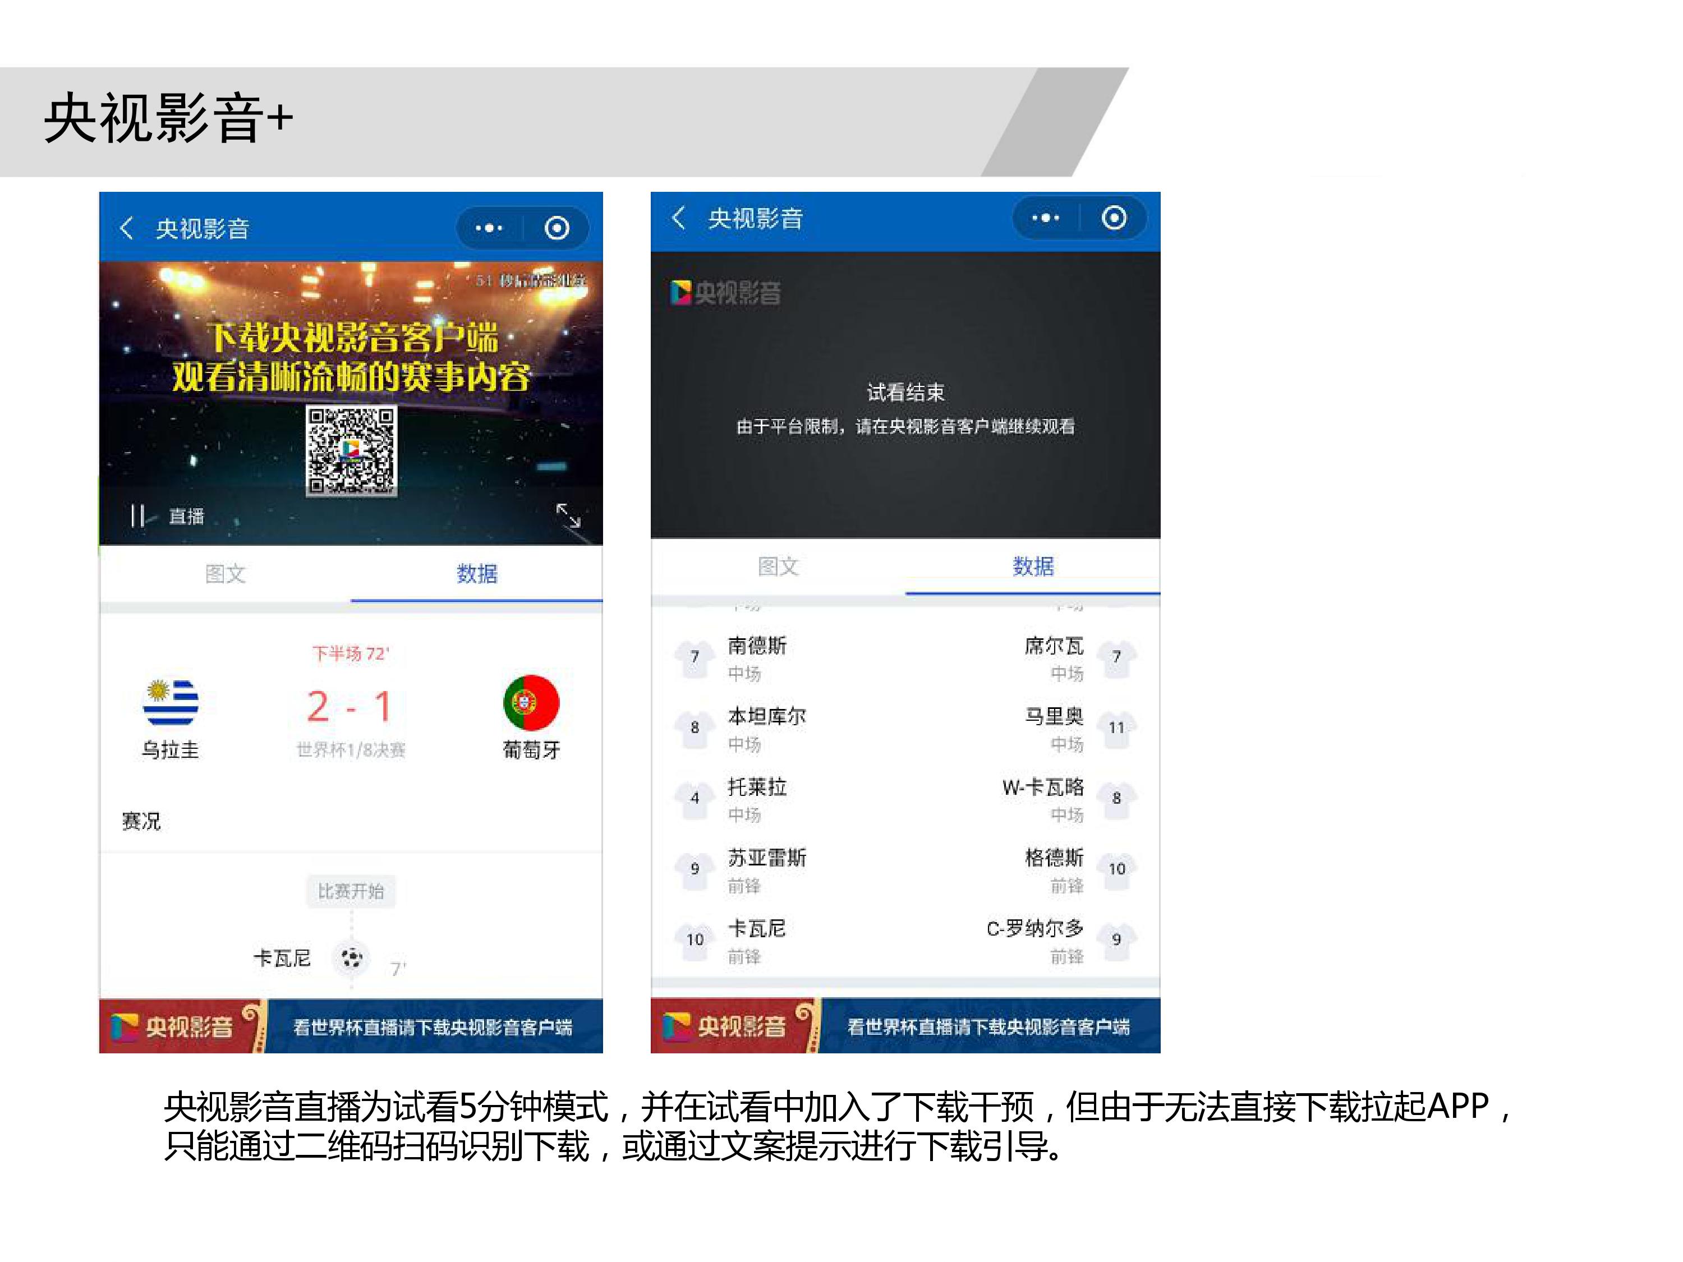Click 试看结束 message text
Screen dimensions: 1683x1262
[905, 393]
